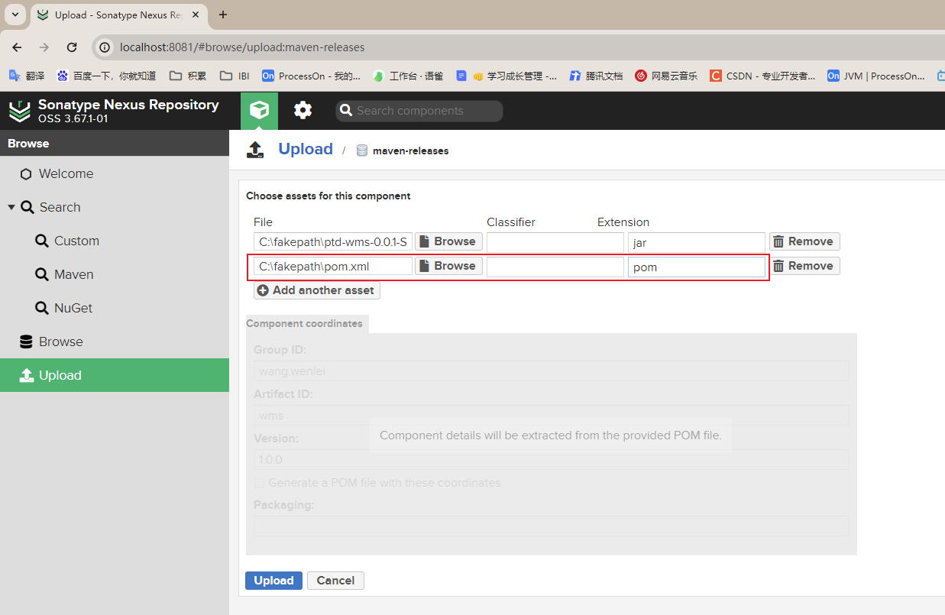The height and width of the screenshot is (615, 945).
Task: Click the blue Upload submit button
Action: point(273,581)
